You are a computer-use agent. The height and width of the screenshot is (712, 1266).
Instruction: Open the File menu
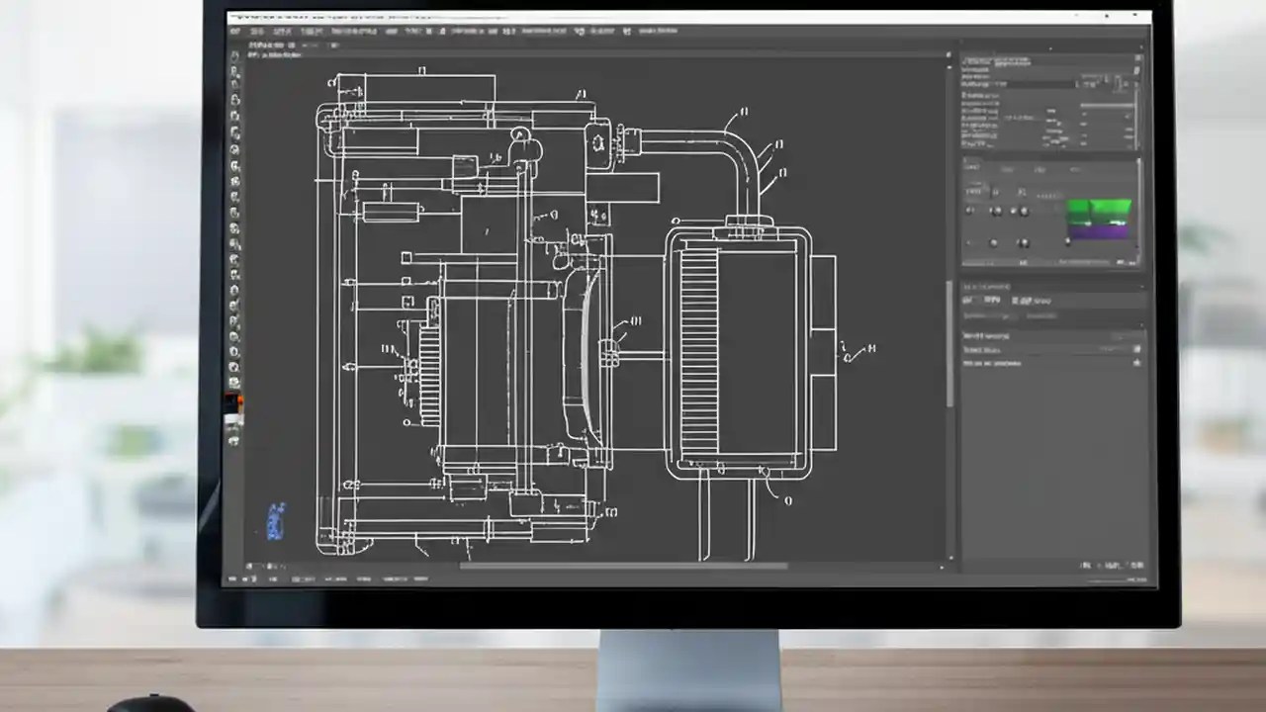point(235,31)
